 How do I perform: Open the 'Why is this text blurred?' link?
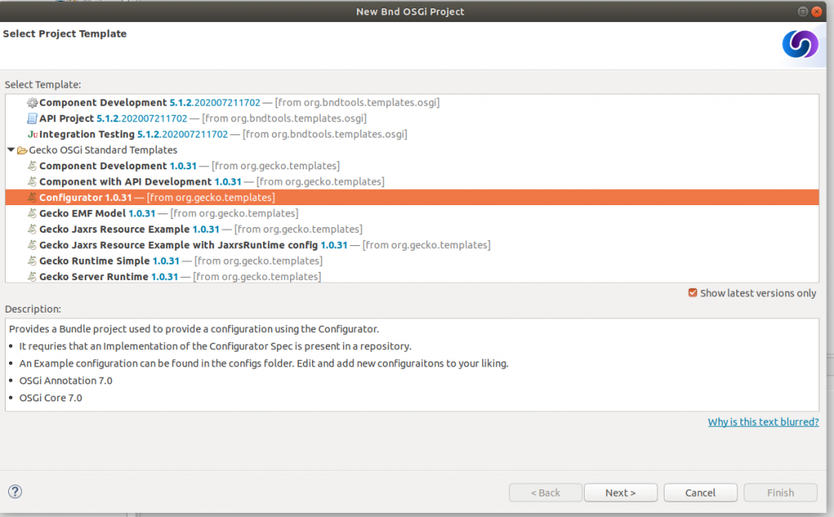coord(763,422)
